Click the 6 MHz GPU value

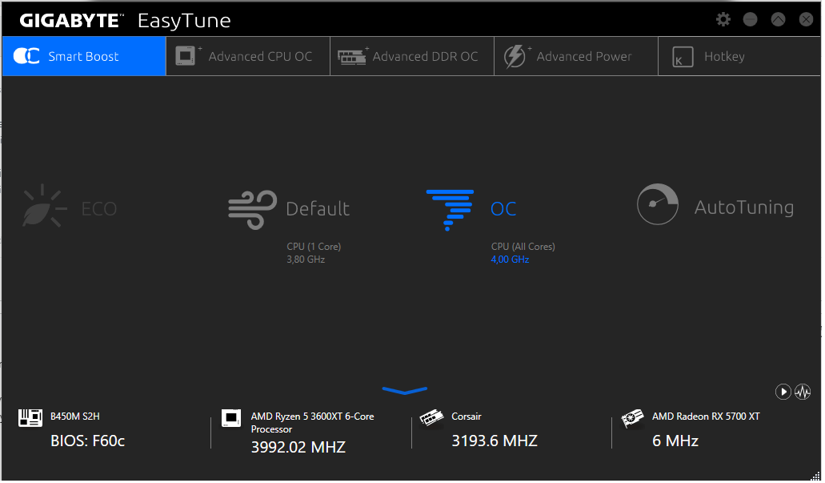tap(675, 441)
